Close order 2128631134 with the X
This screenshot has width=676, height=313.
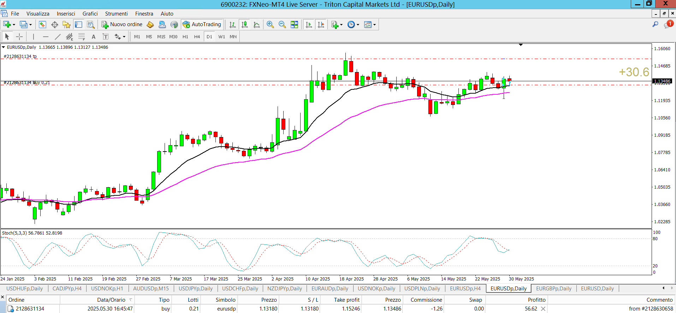(543, 309)
